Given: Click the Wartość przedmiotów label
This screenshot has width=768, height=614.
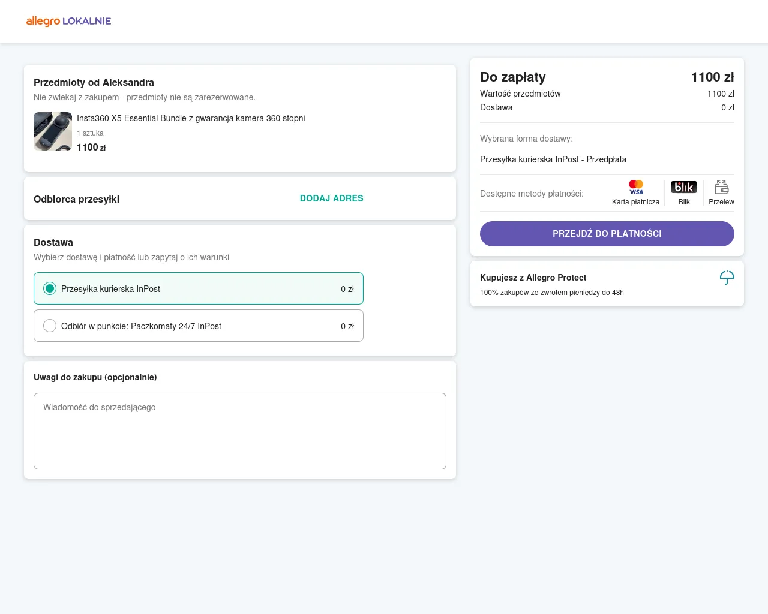Looking at the screenshot, I should click(x=520, y=94).
